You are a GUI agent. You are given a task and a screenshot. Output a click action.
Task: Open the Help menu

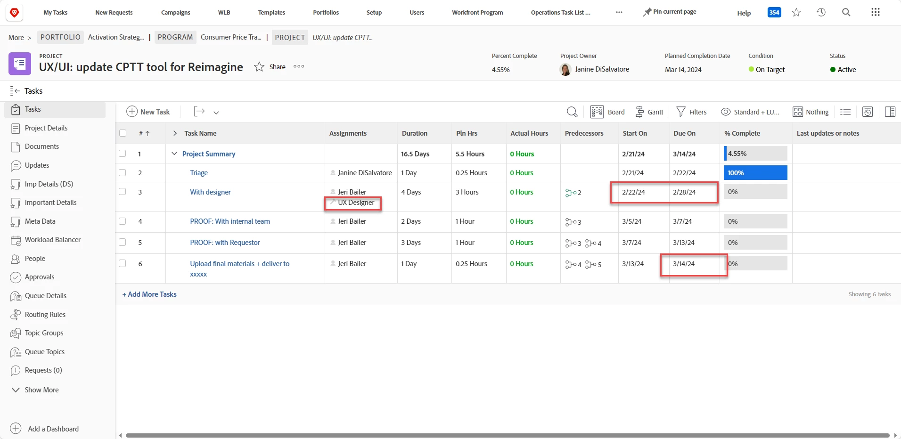744,13
